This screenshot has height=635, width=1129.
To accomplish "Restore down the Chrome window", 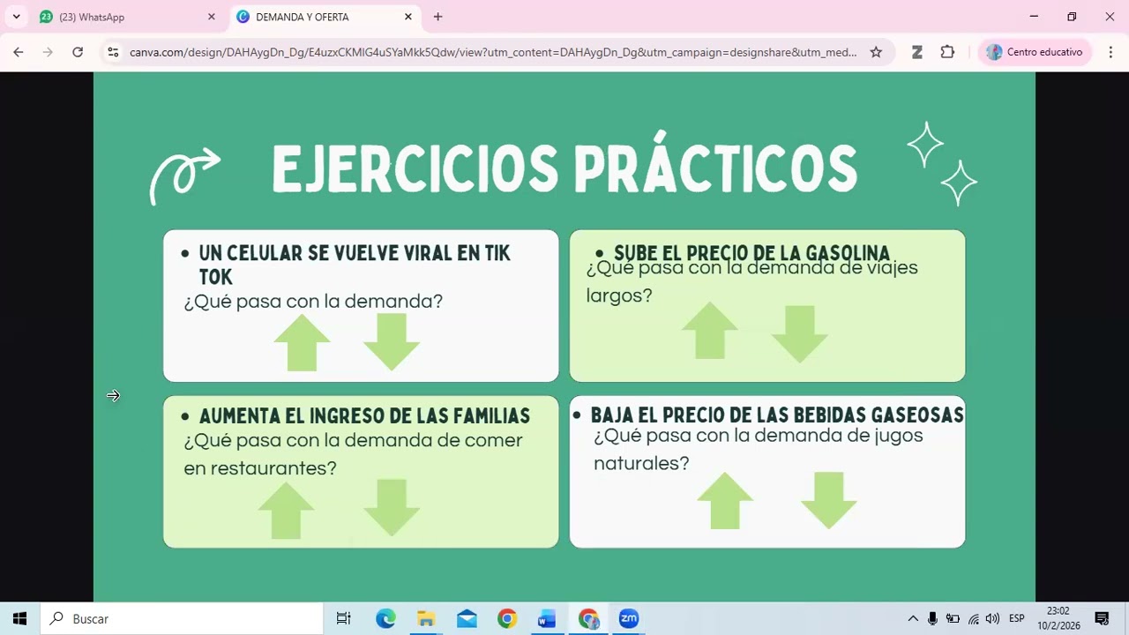I will point(1072,17).
